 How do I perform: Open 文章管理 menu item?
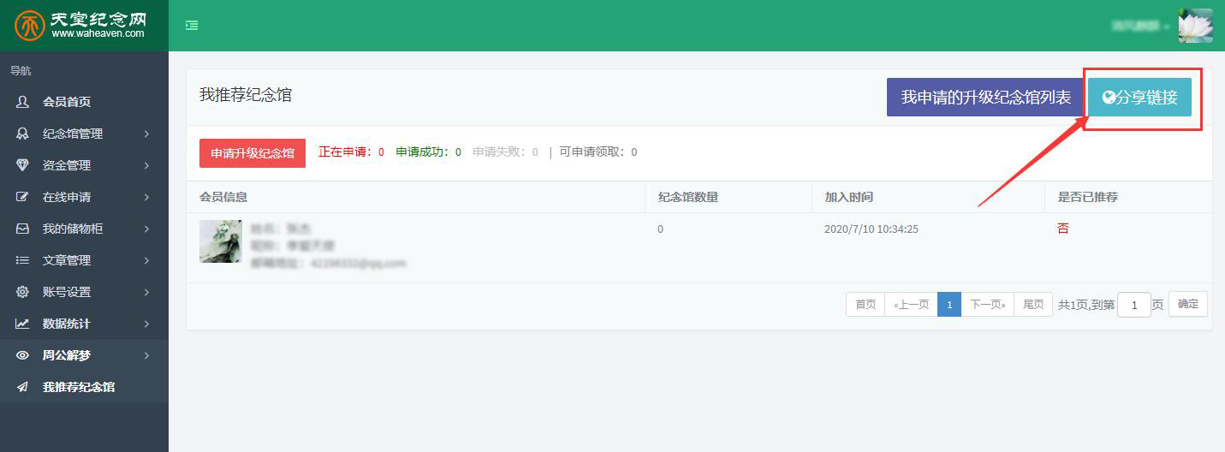pos(84,260)
